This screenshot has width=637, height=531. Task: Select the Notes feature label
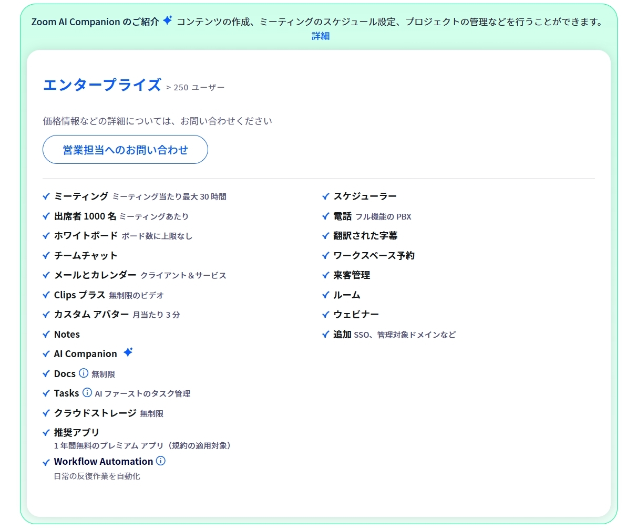[x=67, y=335]
